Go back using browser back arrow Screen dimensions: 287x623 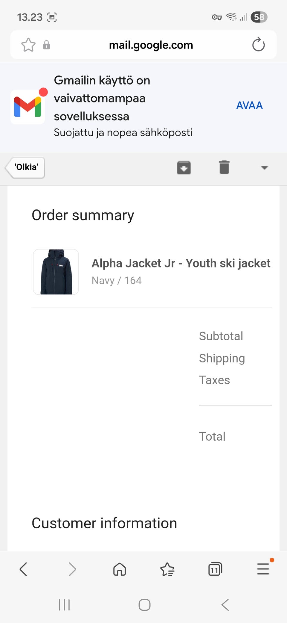23,569
